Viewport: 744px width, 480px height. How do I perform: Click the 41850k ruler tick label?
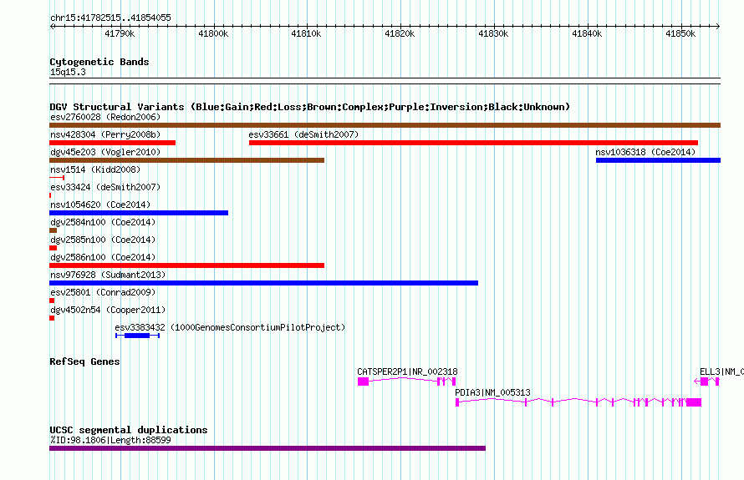pos(680,33)
